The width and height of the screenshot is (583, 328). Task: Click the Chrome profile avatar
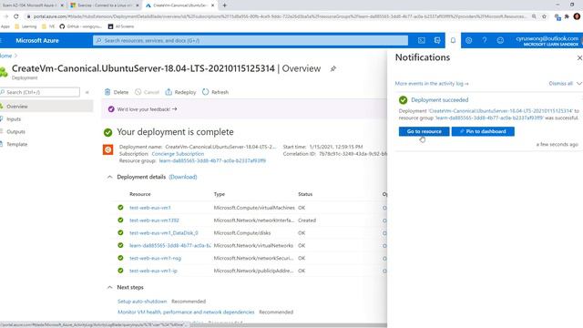577,16
